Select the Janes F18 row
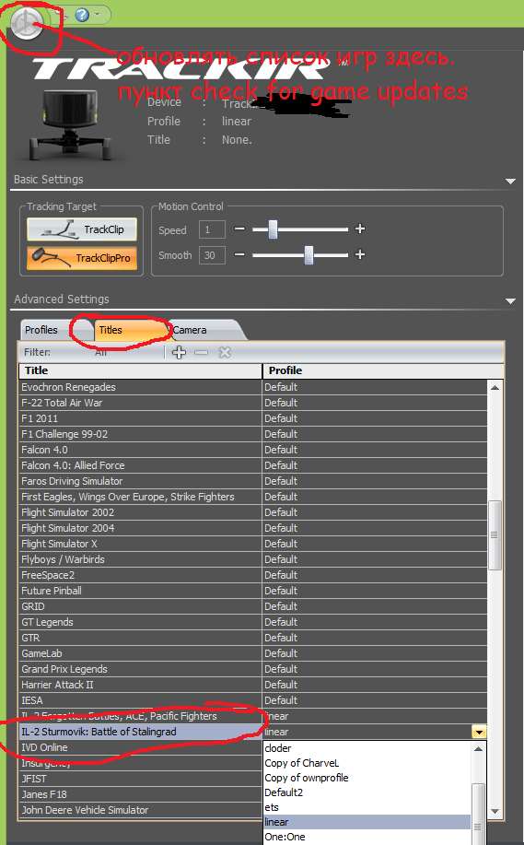This screenshot has width=524, height=845. (140, 794)
